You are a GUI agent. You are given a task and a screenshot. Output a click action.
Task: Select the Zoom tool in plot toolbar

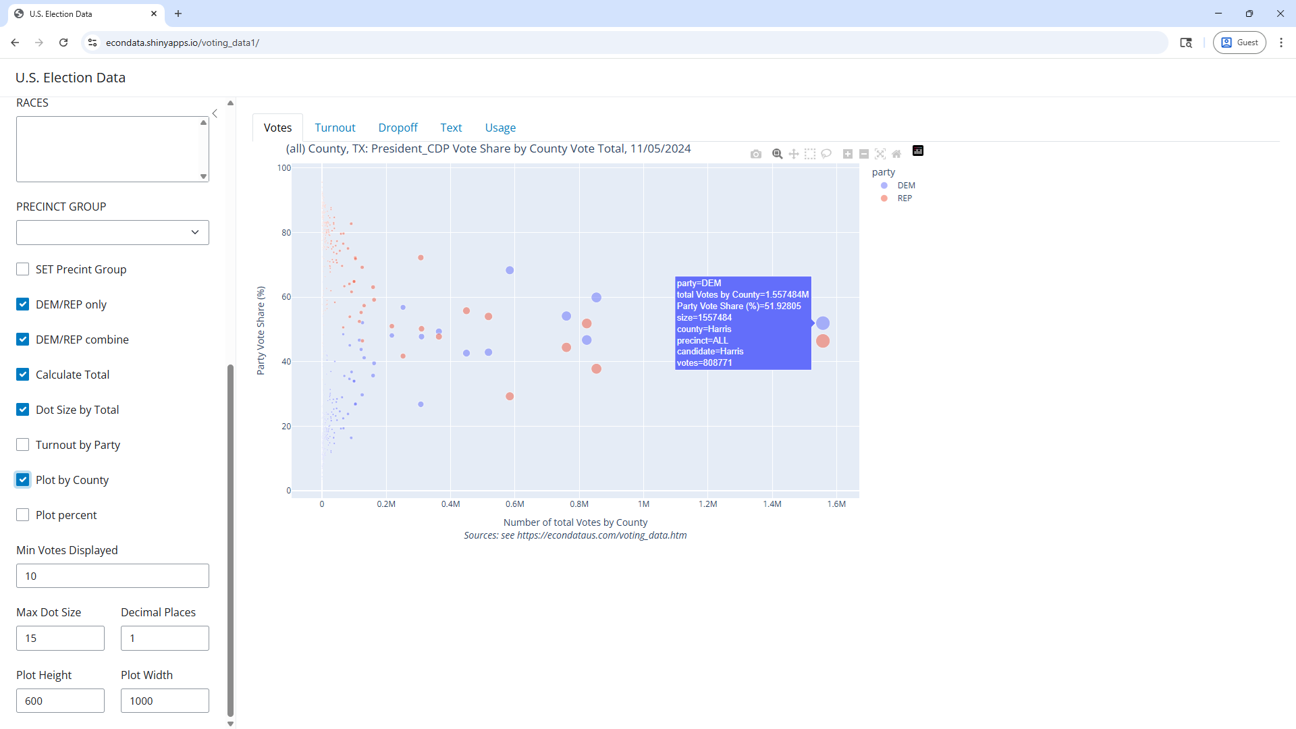(x=778, y=154)
